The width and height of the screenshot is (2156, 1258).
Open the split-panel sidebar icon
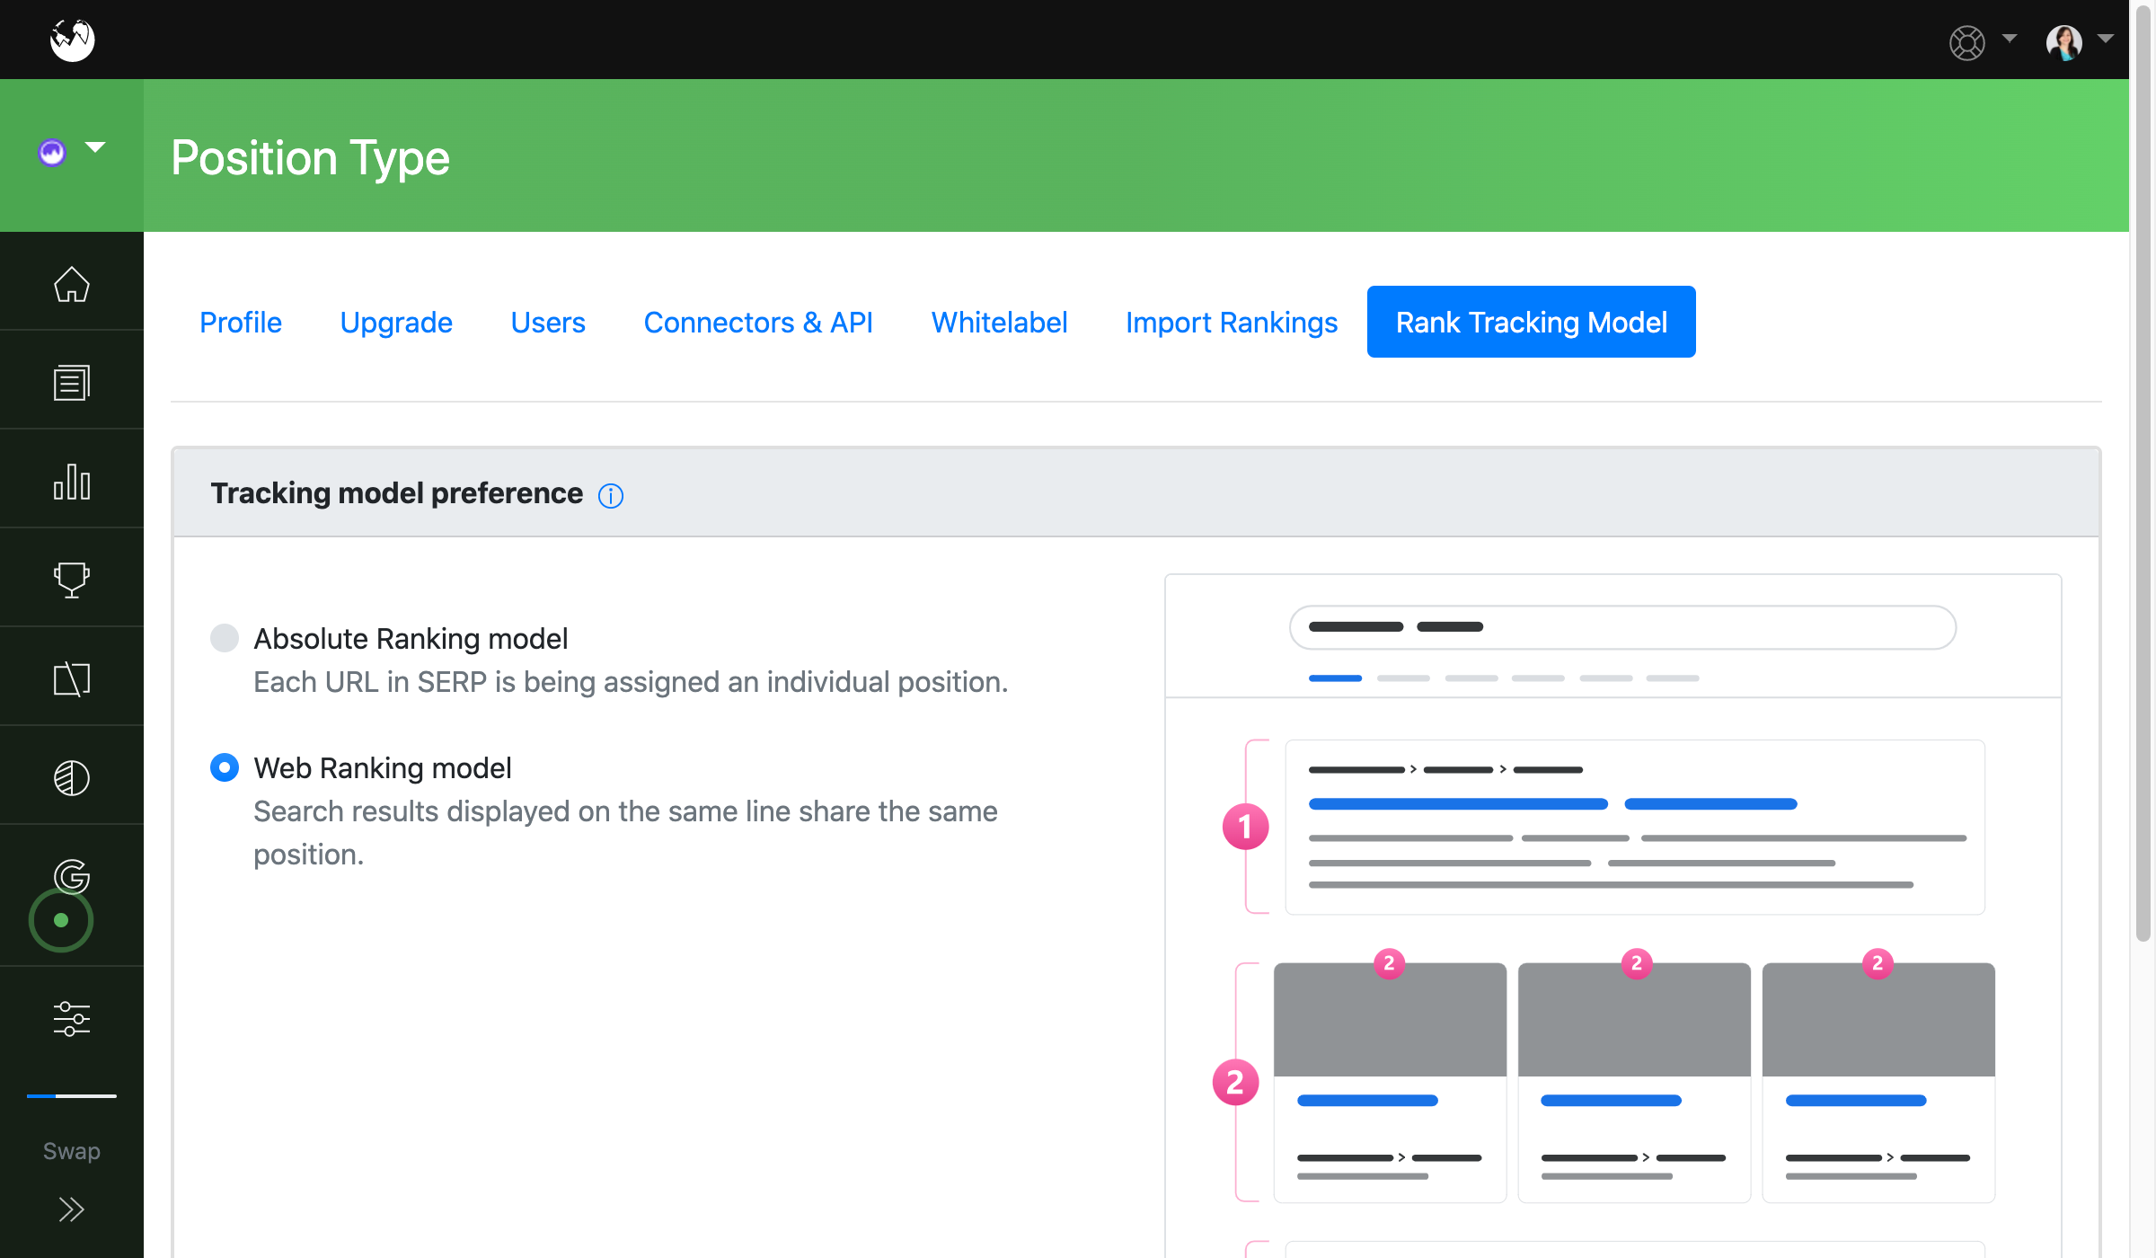[72, 679]
